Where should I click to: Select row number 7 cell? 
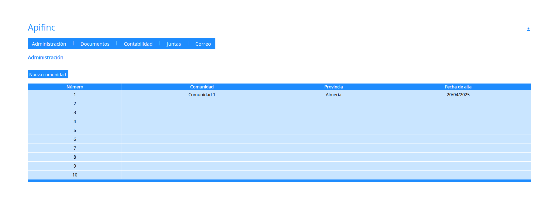coord(75,148)
